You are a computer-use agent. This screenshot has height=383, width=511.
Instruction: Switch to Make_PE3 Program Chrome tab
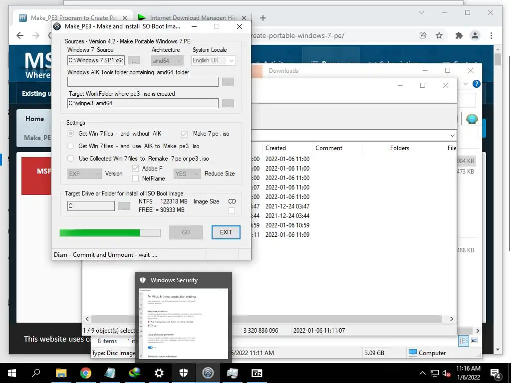[x=72, y=17]
